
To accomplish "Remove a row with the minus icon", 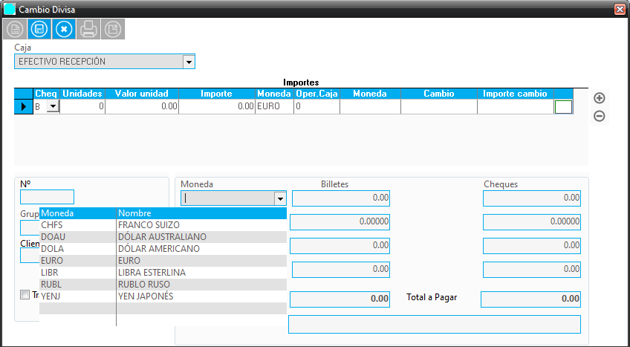I will tap(599, 116).
